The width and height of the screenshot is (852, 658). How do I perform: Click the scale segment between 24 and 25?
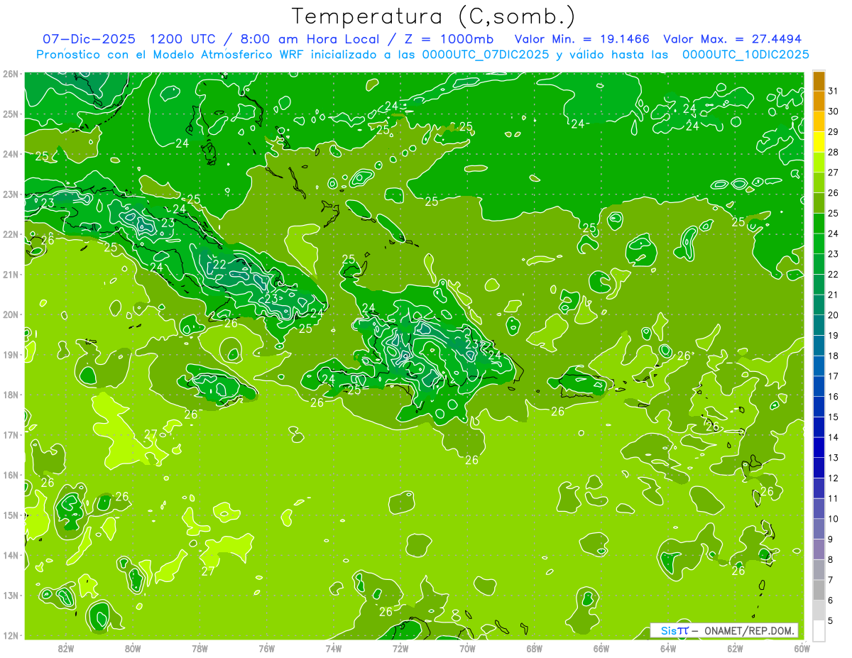[x=819, y=223]
